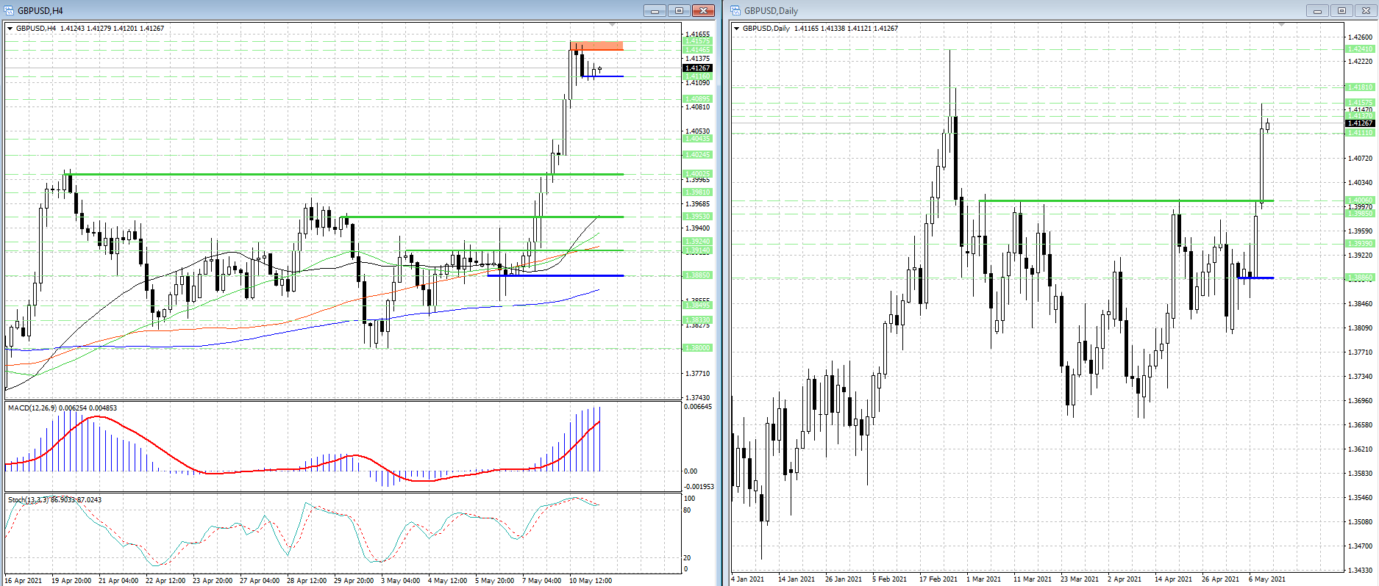
Task: Click the chart shift triangle in Daily chart
Action: tap(1282, 24)
